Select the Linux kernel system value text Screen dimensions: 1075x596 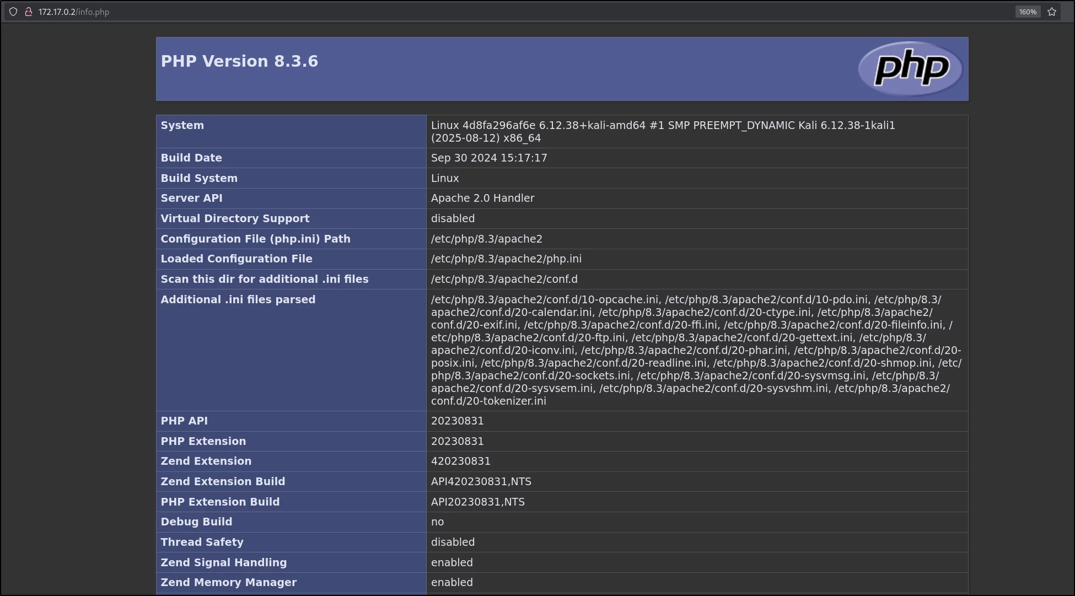[663, 132]
